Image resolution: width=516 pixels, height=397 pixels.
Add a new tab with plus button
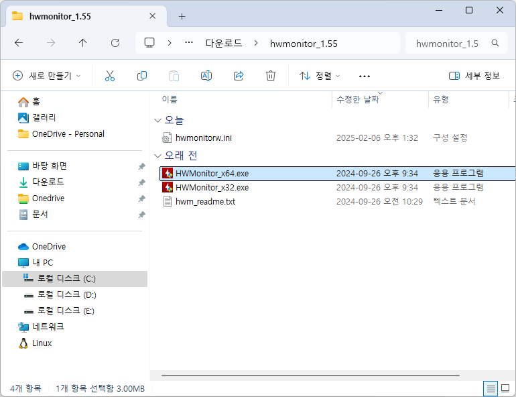click(x=182, y=17)
